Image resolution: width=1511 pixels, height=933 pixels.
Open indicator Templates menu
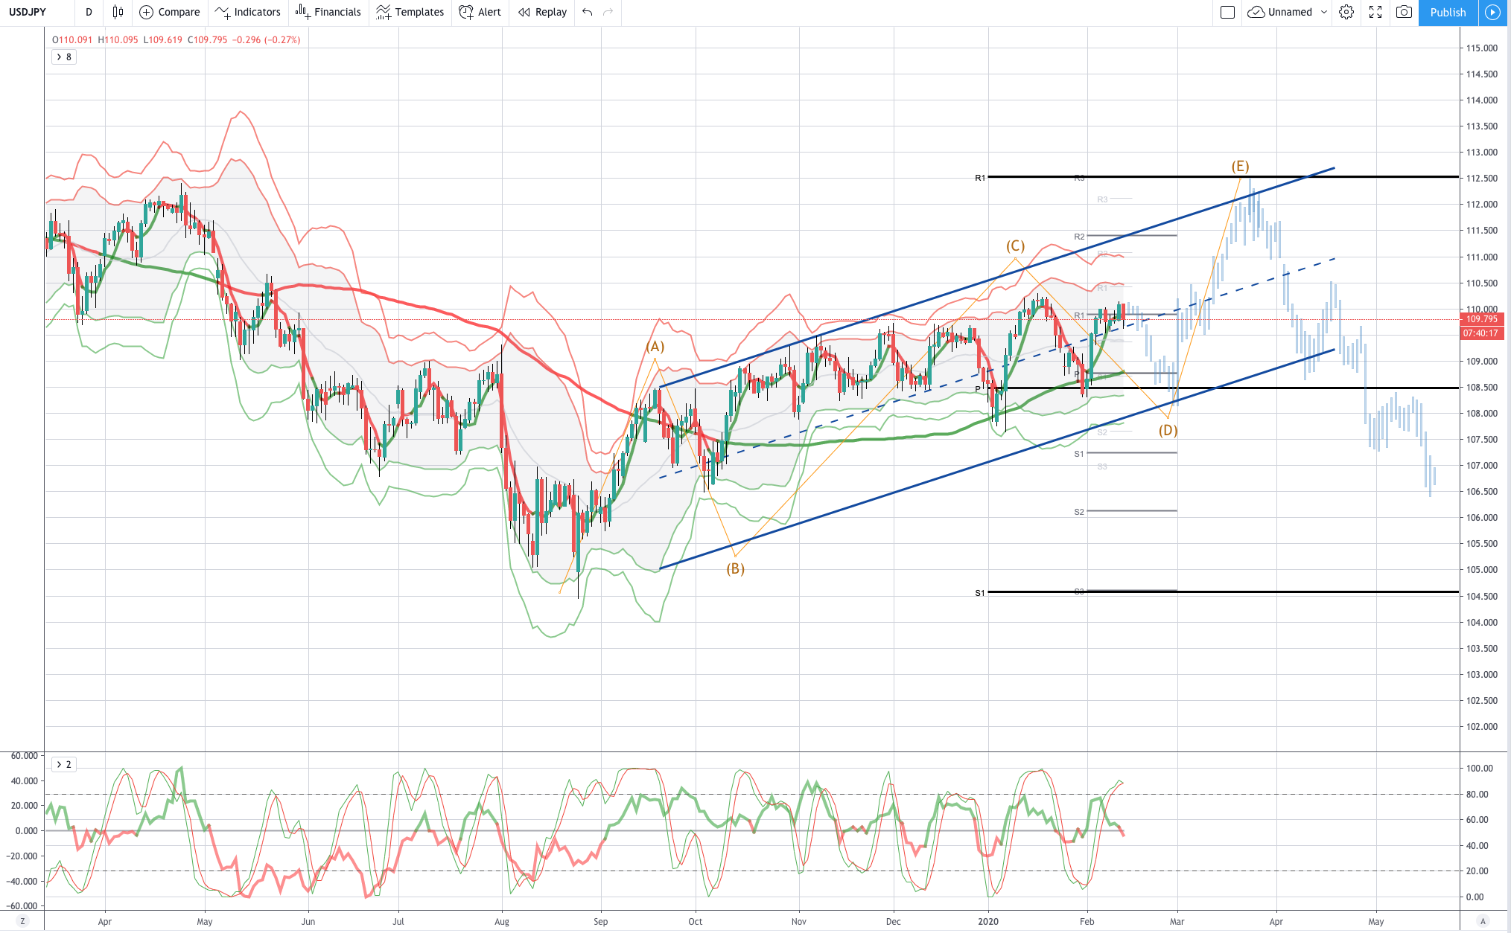(x=410, y=12)
